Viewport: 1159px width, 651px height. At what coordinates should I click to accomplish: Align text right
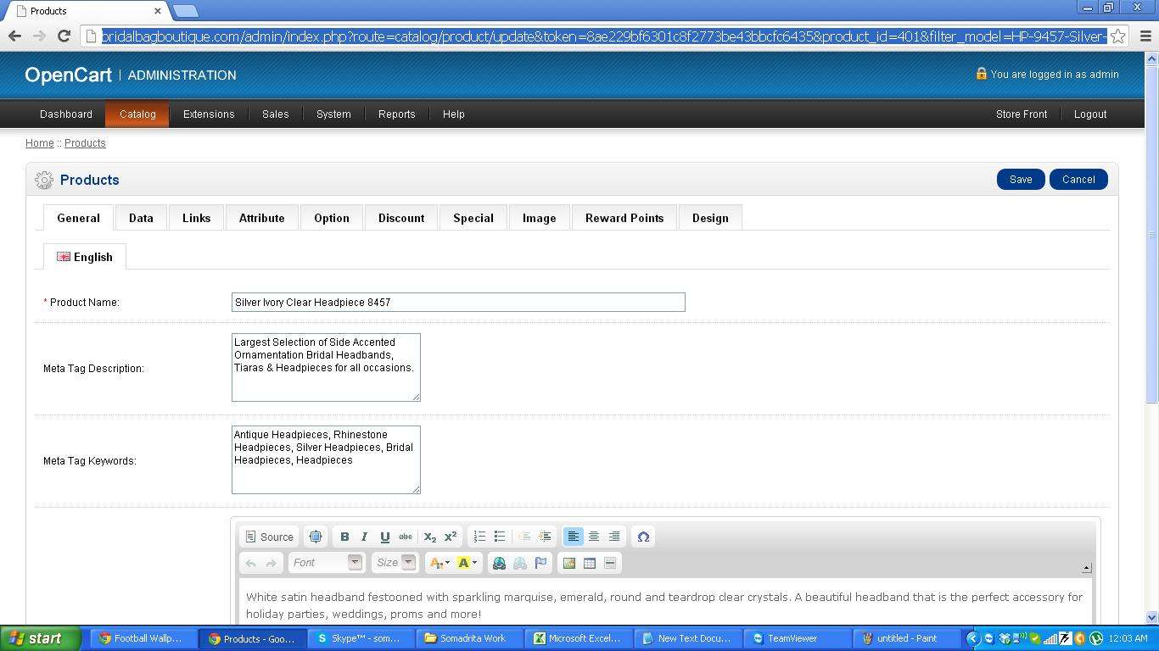(x=614, y=537)
